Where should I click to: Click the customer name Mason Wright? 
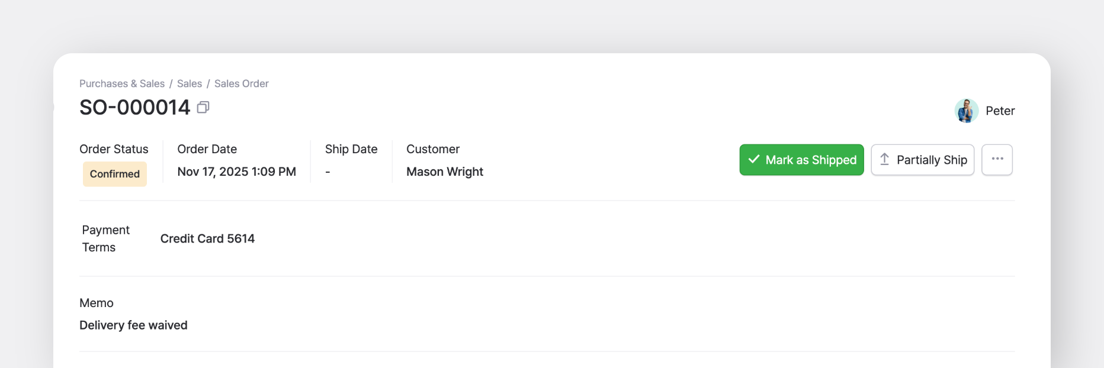click(x=445, y=172)
